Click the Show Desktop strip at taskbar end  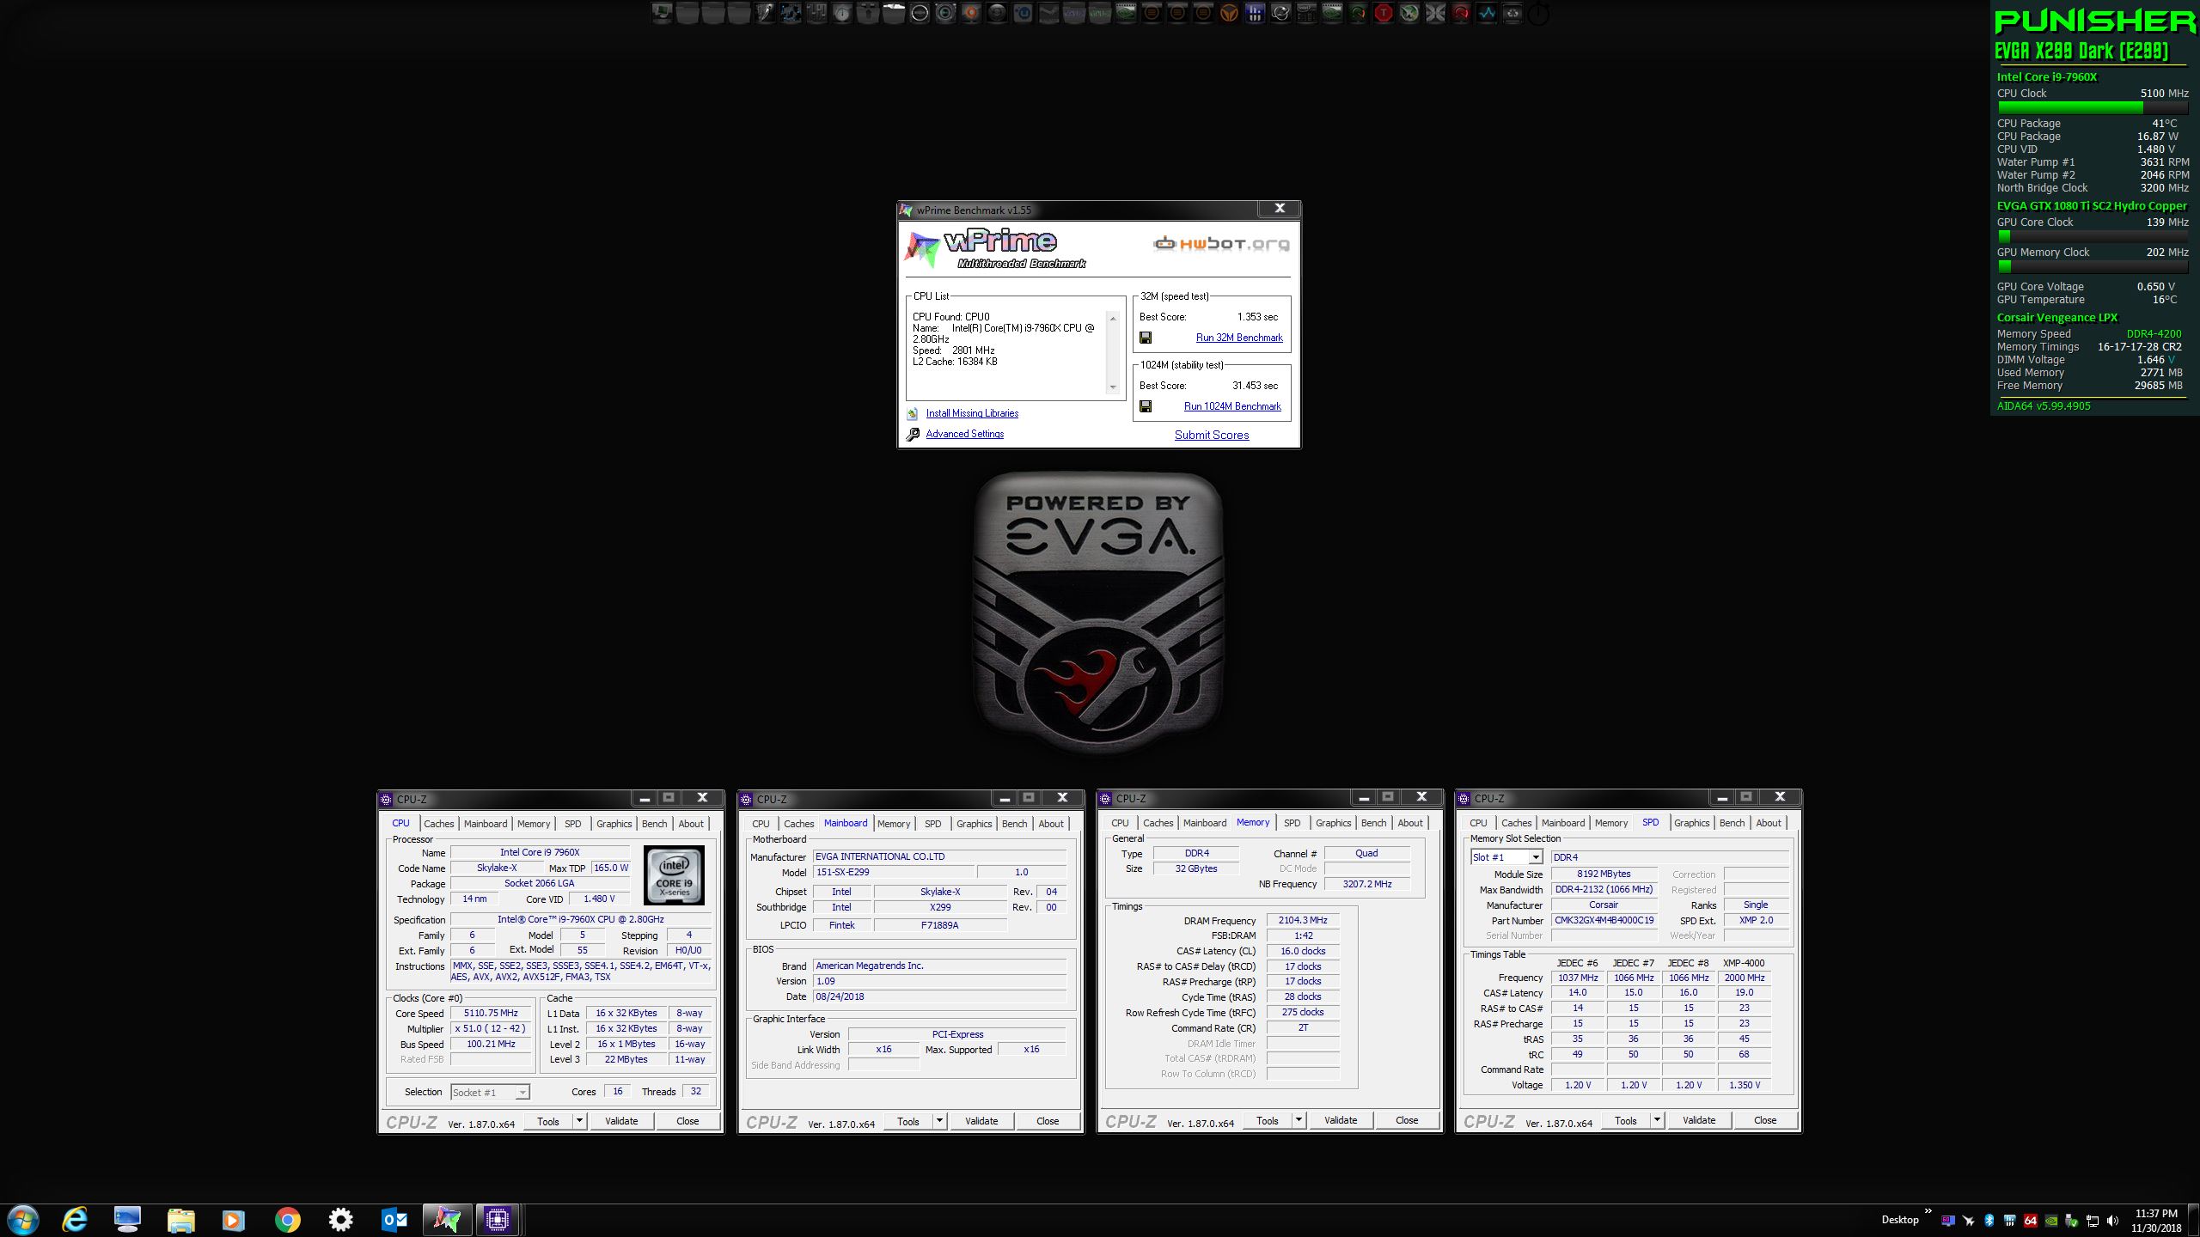click(x=2193, y=1221)
